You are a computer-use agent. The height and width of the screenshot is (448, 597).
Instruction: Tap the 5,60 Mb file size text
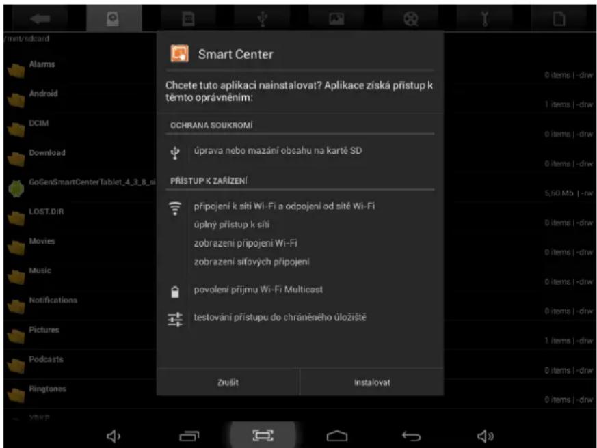[559, 193]
